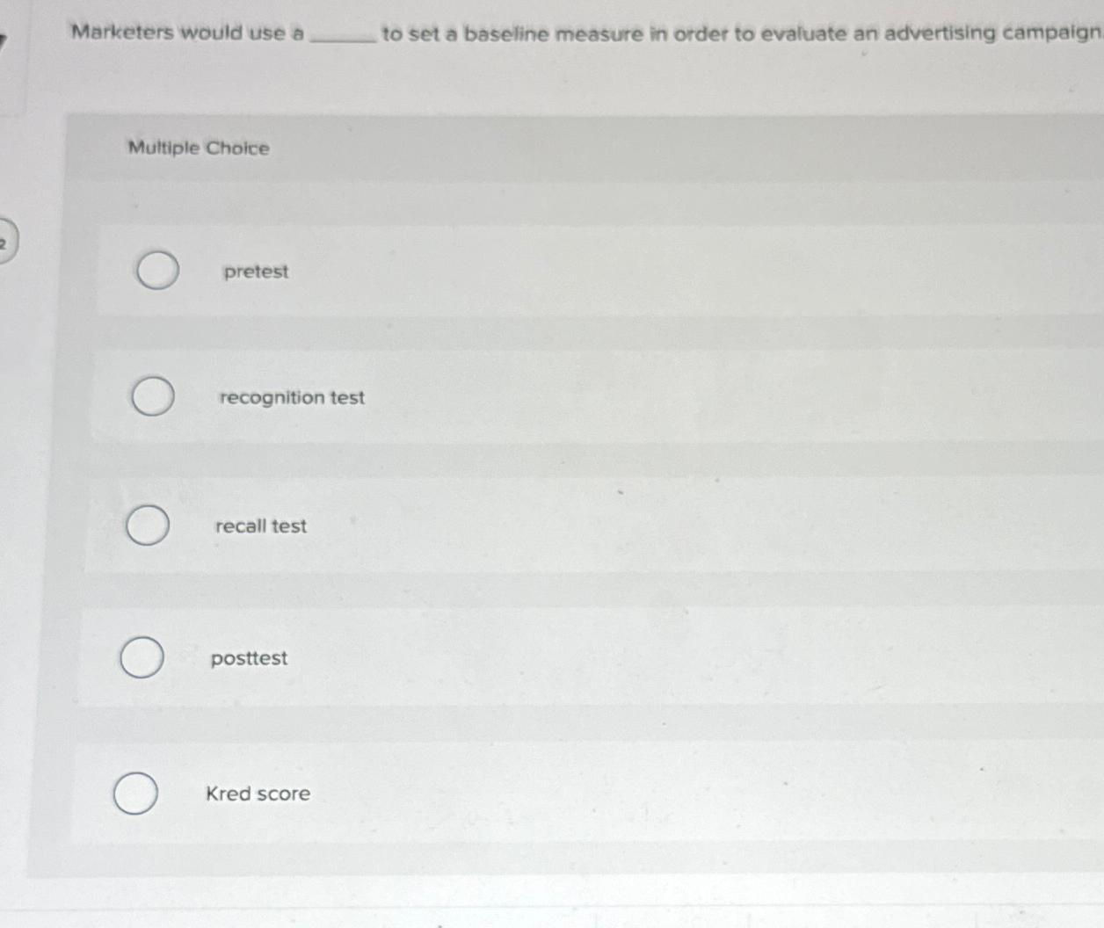This screenshot has height=928, width=1104.
Task: Click the "recognition test" answer label text
Action: pyautogui.click(x=292, y=397)
